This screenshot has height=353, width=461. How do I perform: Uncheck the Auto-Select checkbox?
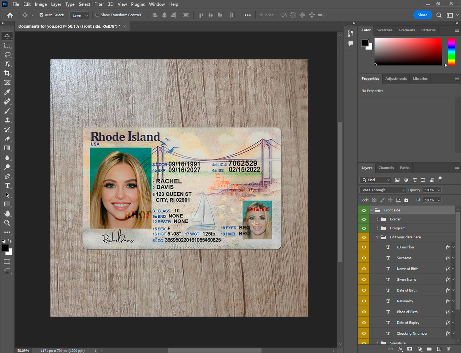tap(41, 15)
